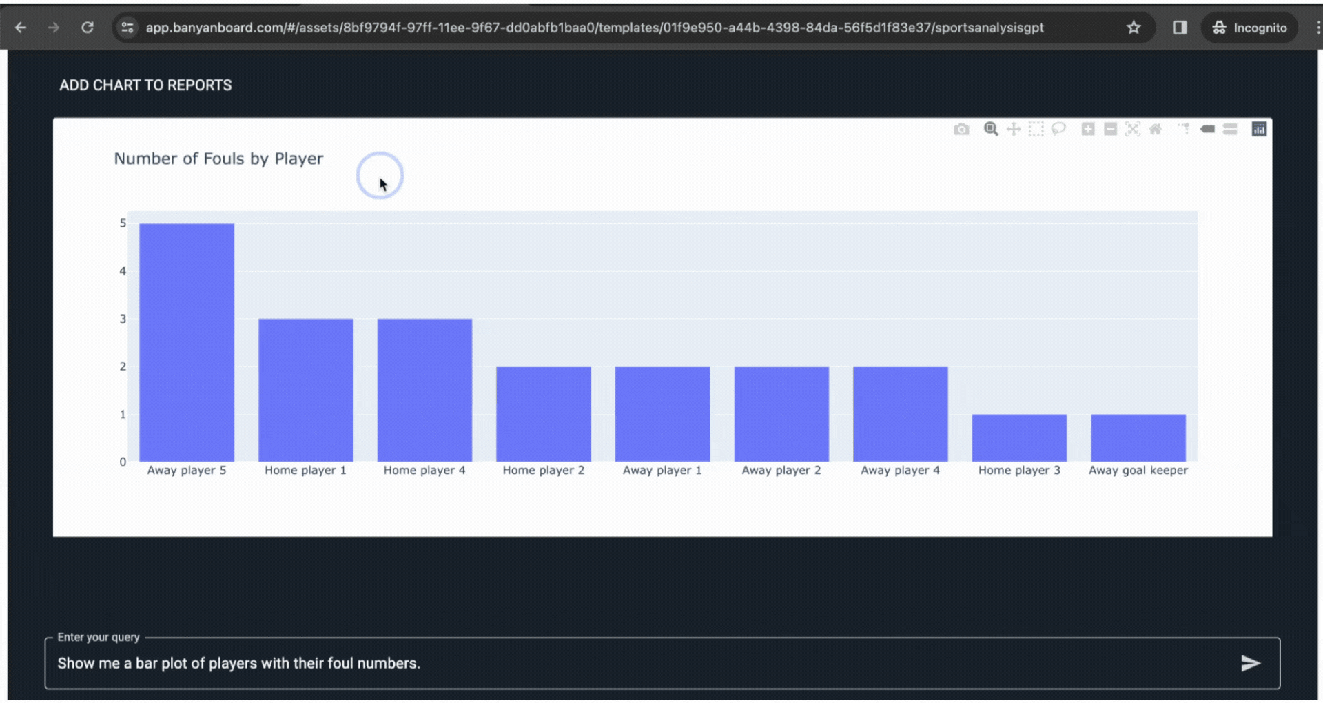The width and height of the screenshot is (1323, 703).
Task: Zoom out with the minus icon
Action: pyautogui.click(x=1110, y=129)
